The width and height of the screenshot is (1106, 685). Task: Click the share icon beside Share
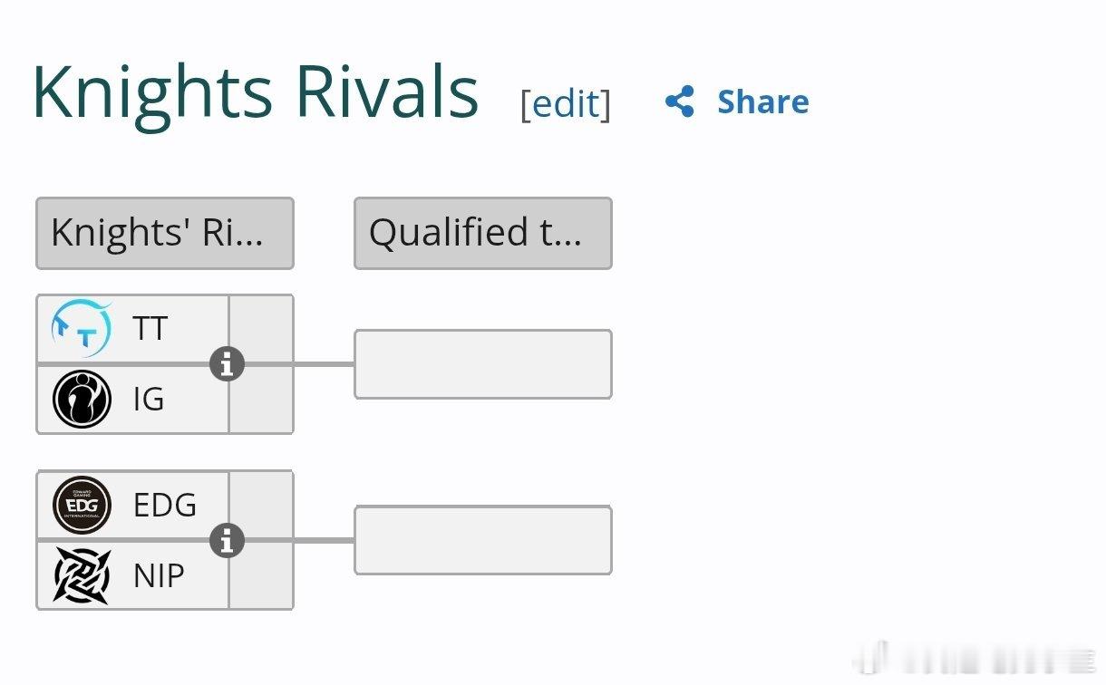(680, 101)
